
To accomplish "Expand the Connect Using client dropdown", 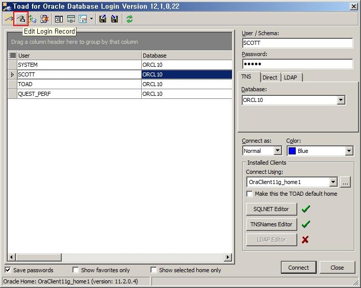I will click(333, 182).
